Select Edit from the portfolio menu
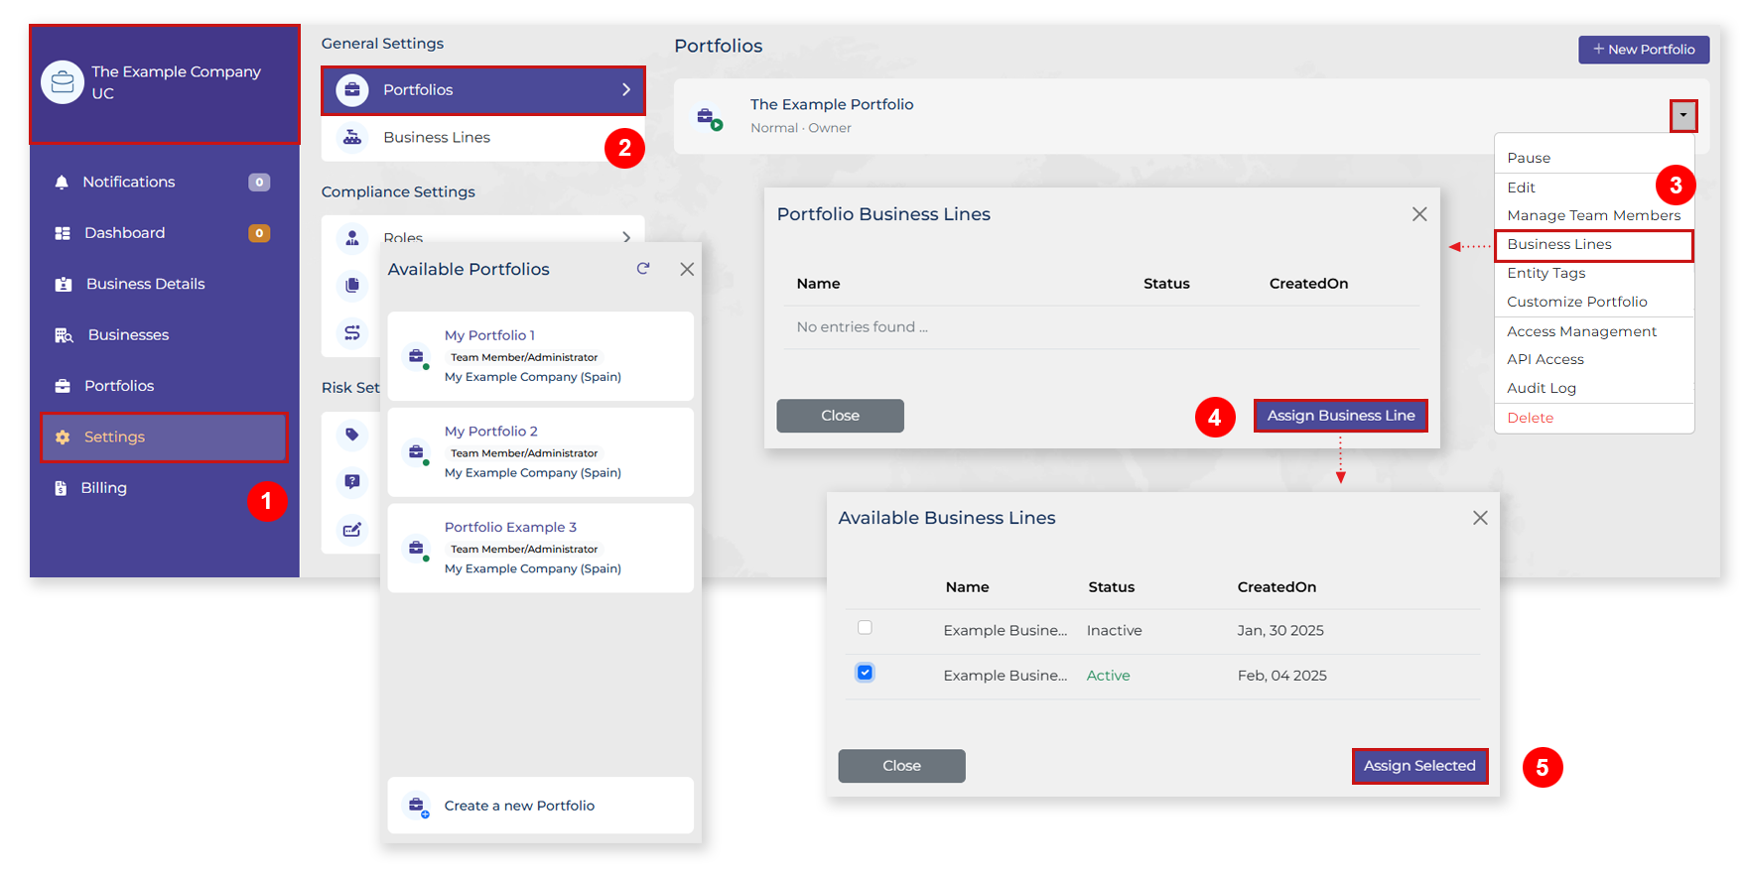The image size is (1747, 875). (x=1521, y=187)
